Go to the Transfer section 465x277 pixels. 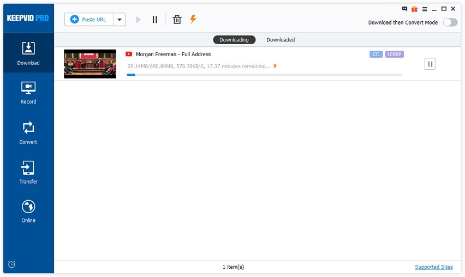[x=28, y=172]
